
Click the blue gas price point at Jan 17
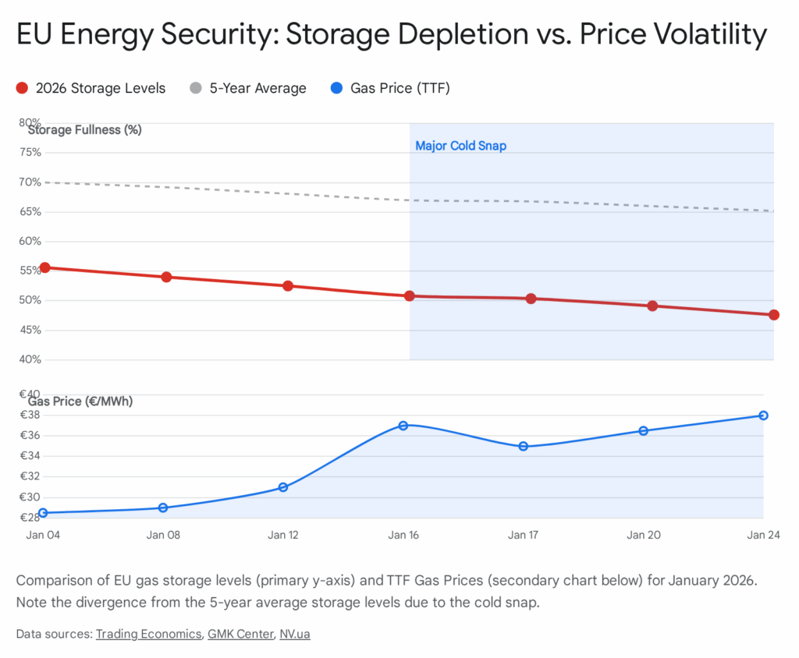tap(523, 447)
